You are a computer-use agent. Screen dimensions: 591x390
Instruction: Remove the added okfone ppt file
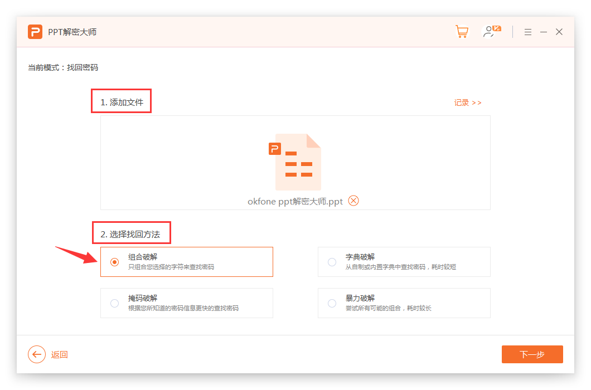click(353, 201)
